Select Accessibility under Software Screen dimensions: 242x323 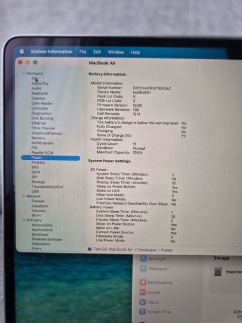pyautogui.click(x=42, y=225)
